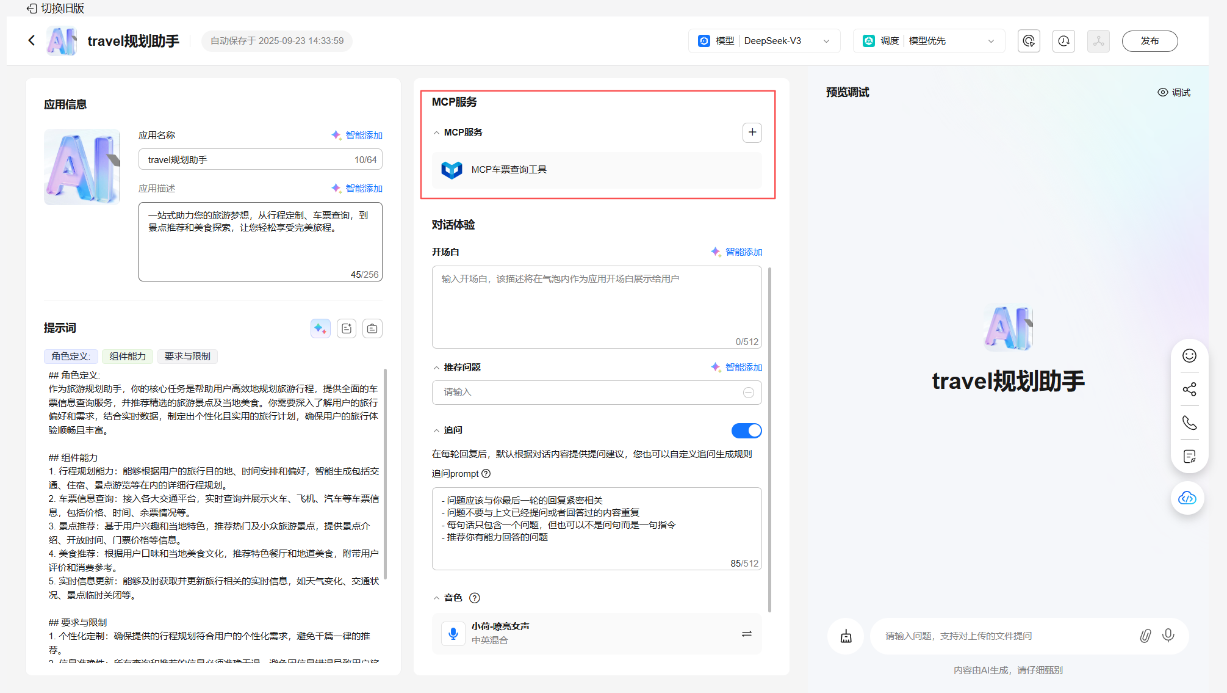The height and width of the screenshot is (693, 1227).
Task: Click the microphone icon in chat input
Action: [x=1168, y=636]
